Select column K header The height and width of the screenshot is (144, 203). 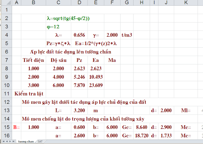(186, 3)
